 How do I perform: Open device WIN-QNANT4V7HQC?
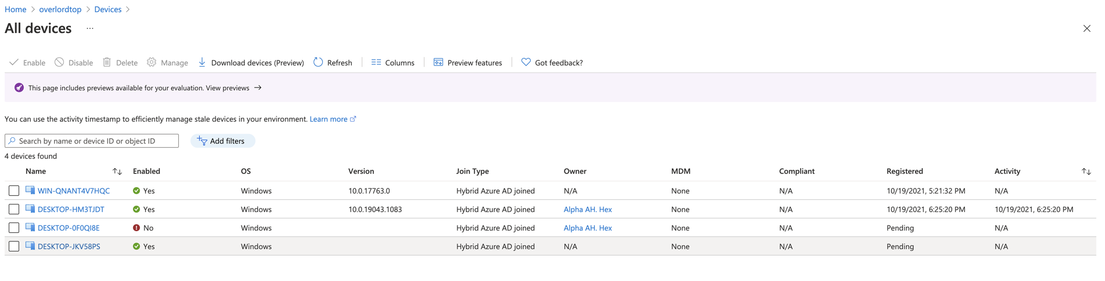point(74,191)
